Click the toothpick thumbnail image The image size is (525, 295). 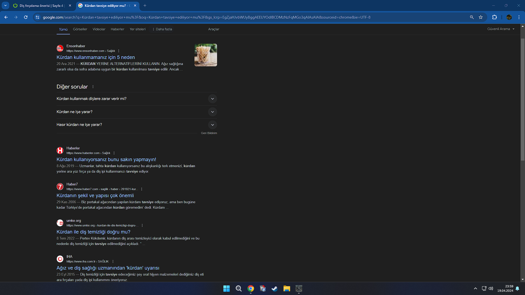point(206,55)
